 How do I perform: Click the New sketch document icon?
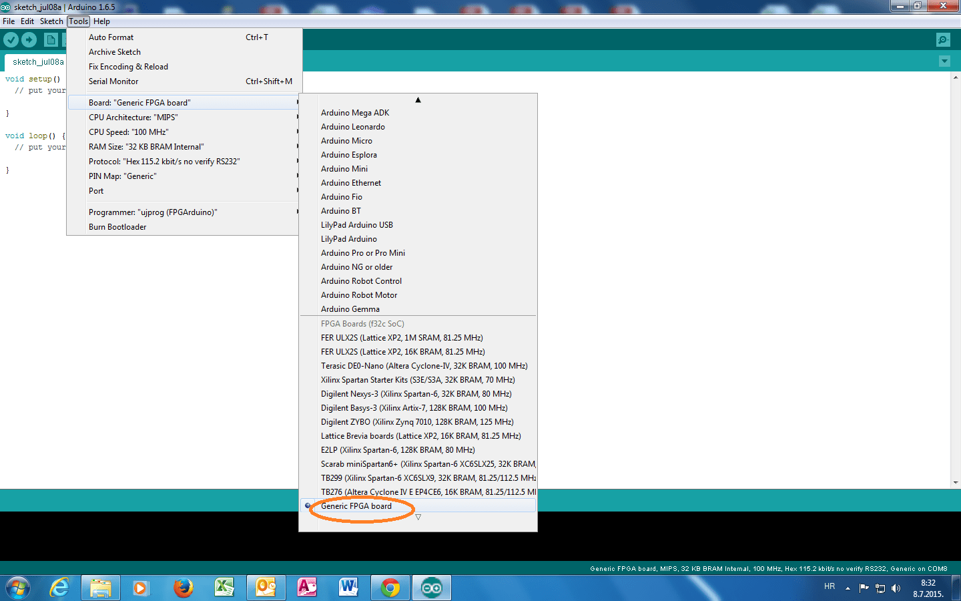(x=51, y=40)
